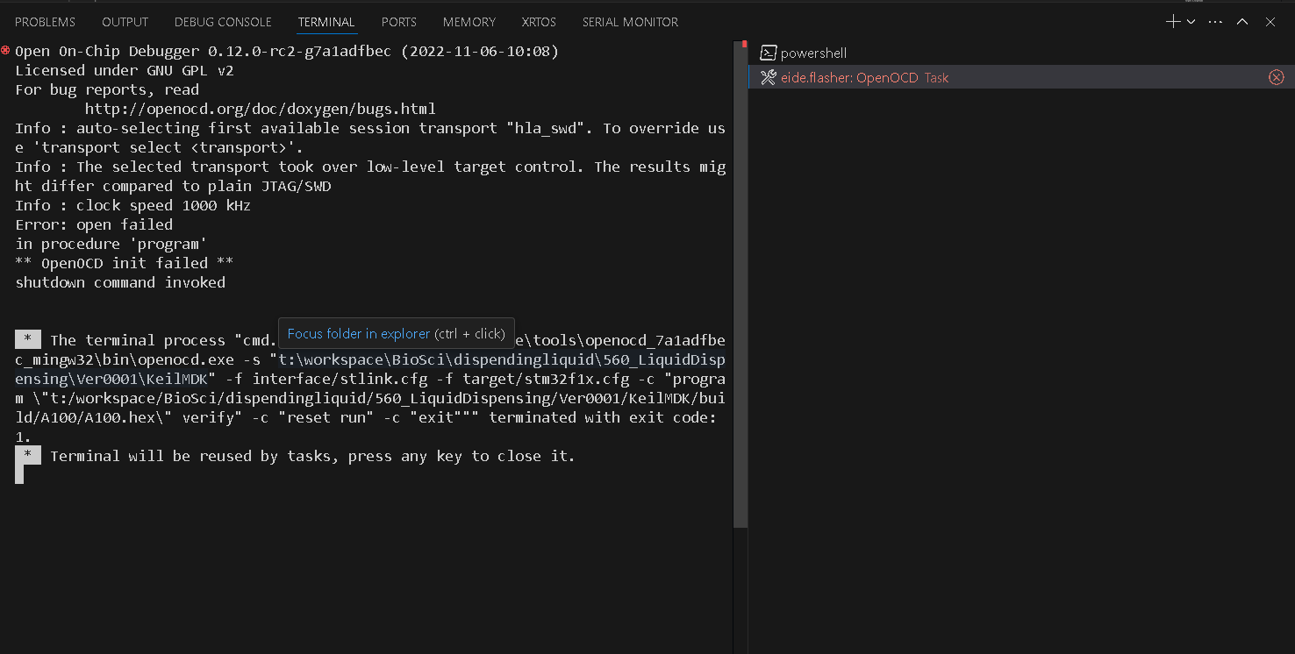The width and height of the screenshot is (1295, 654).
Task: Click the powershell terminal prompt icon
Action: coord(769,53)
